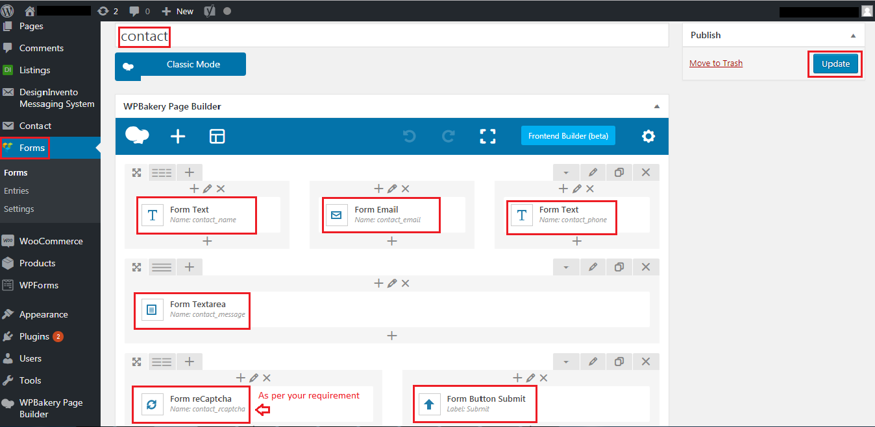Open the comments bubble showing 0
This screenshot has width=875, height=427.
click(x=140, y=11)
